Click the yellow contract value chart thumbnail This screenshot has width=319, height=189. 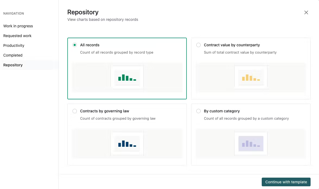251,77
